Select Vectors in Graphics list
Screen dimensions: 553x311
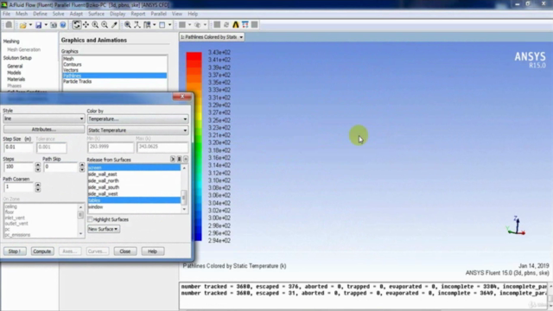coord(71,70)
